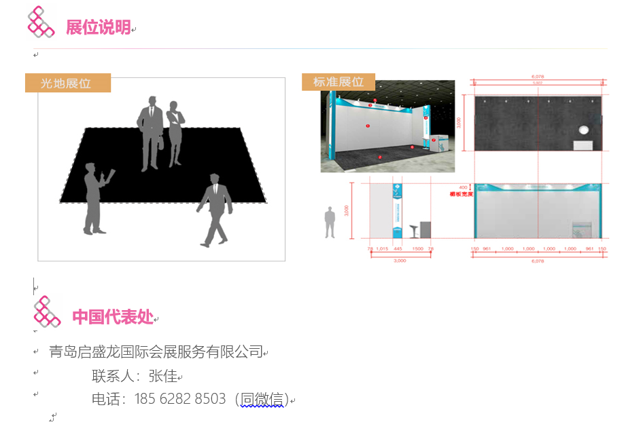Click the small gray figure beside side elevation
This screenshot has width=626, height=435.
330,223
